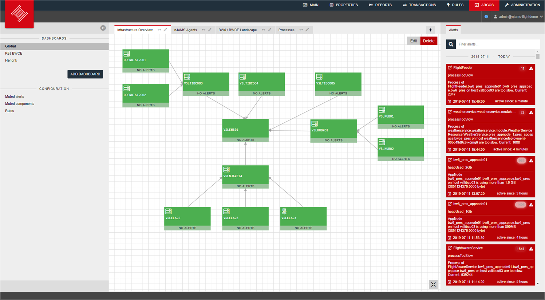Screen dimensions: 545x300
Task: Switch to the BW6 / BWCE Landscape tab
Action: click(x=237, y=30)
